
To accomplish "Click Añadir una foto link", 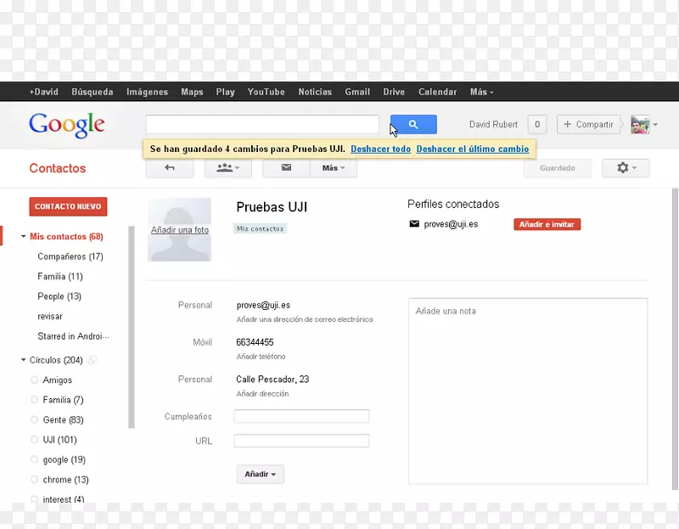I will 180,229.
